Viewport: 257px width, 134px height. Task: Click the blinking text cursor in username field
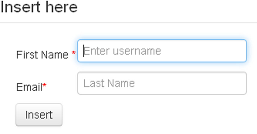pyautogui.click(x=84, y=51)
